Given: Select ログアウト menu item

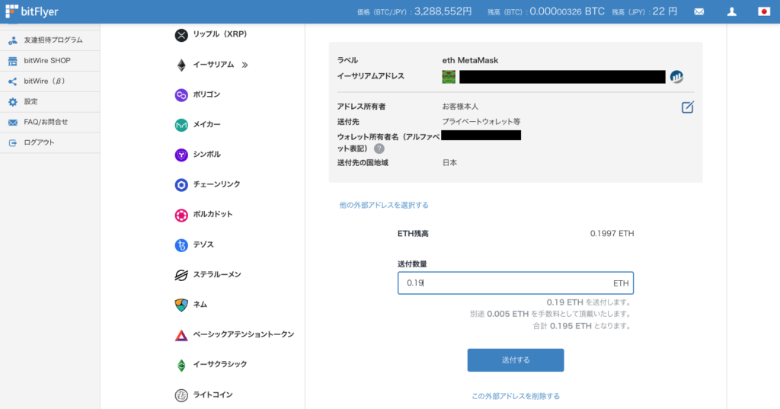Looking at the screenshot, I should click(x=50, y=142).
